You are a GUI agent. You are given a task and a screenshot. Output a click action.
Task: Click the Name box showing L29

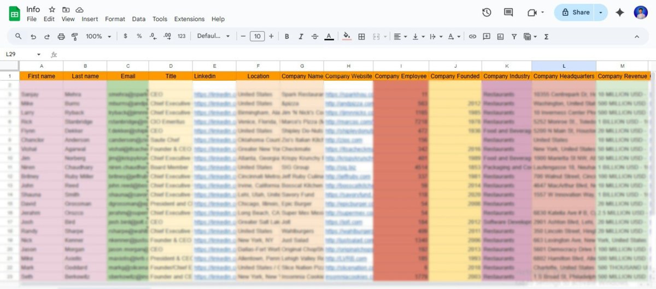19,55
